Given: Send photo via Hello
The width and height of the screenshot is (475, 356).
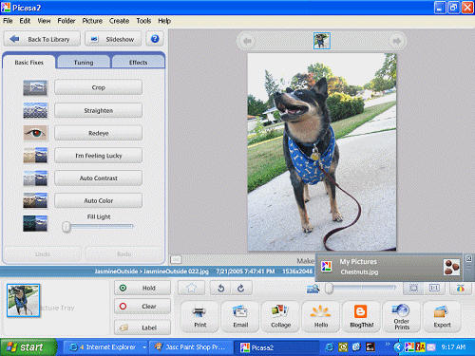Looking at the screenshot, I should [321, 317].
